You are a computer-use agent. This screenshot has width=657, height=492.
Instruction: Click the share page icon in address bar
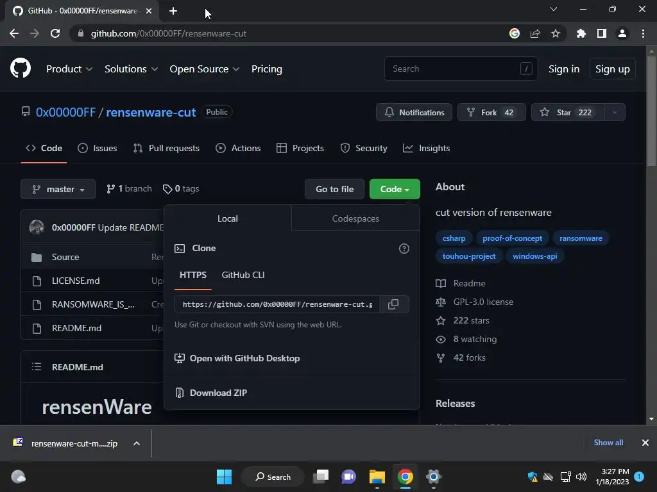pyautogui.click(x=535, y=33)
